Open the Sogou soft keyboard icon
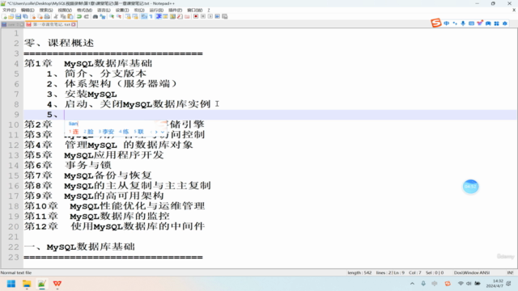This screenshot has height=291, width=518. tap(471, 23)
